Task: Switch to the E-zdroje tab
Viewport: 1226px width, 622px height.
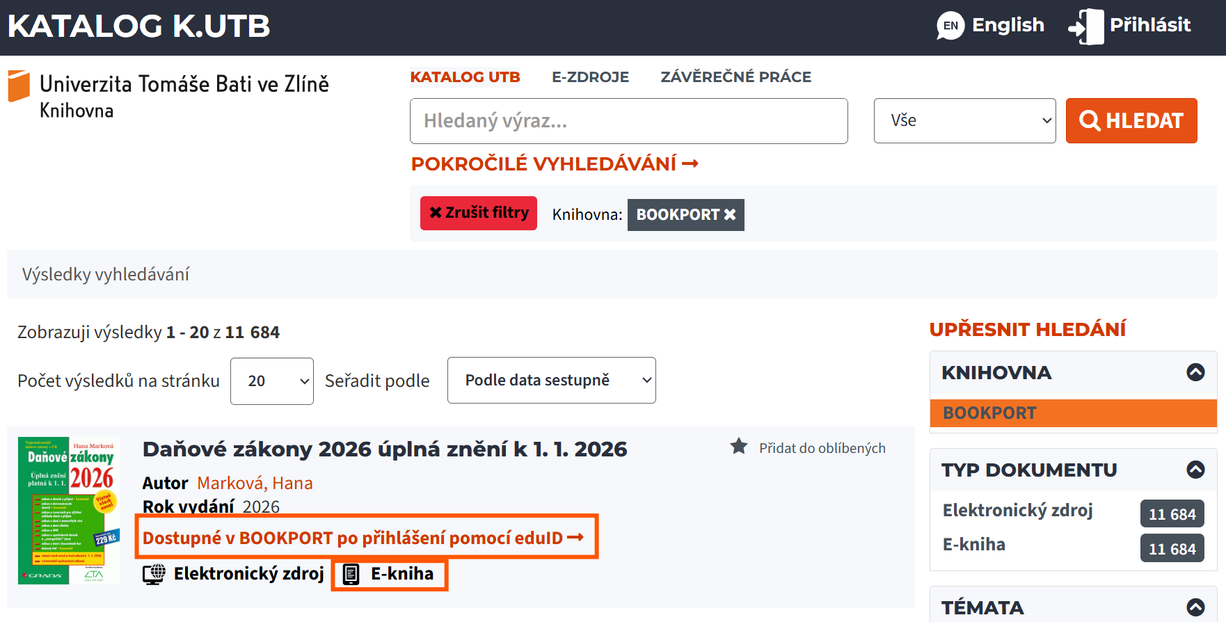Action: 590,77
